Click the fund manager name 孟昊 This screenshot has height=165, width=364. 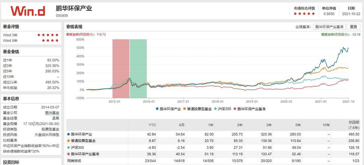56,118
